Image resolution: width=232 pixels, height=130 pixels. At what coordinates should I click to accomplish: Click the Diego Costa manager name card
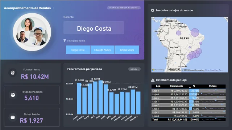click(x=94, y=28)
